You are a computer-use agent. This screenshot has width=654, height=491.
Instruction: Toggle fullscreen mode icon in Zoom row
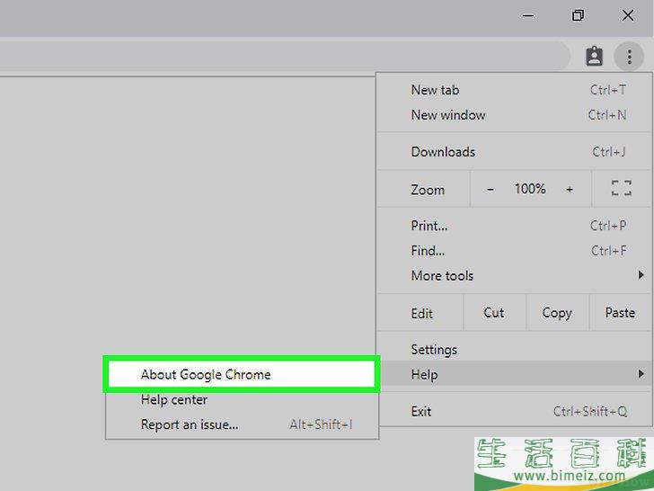coord(621,188)
